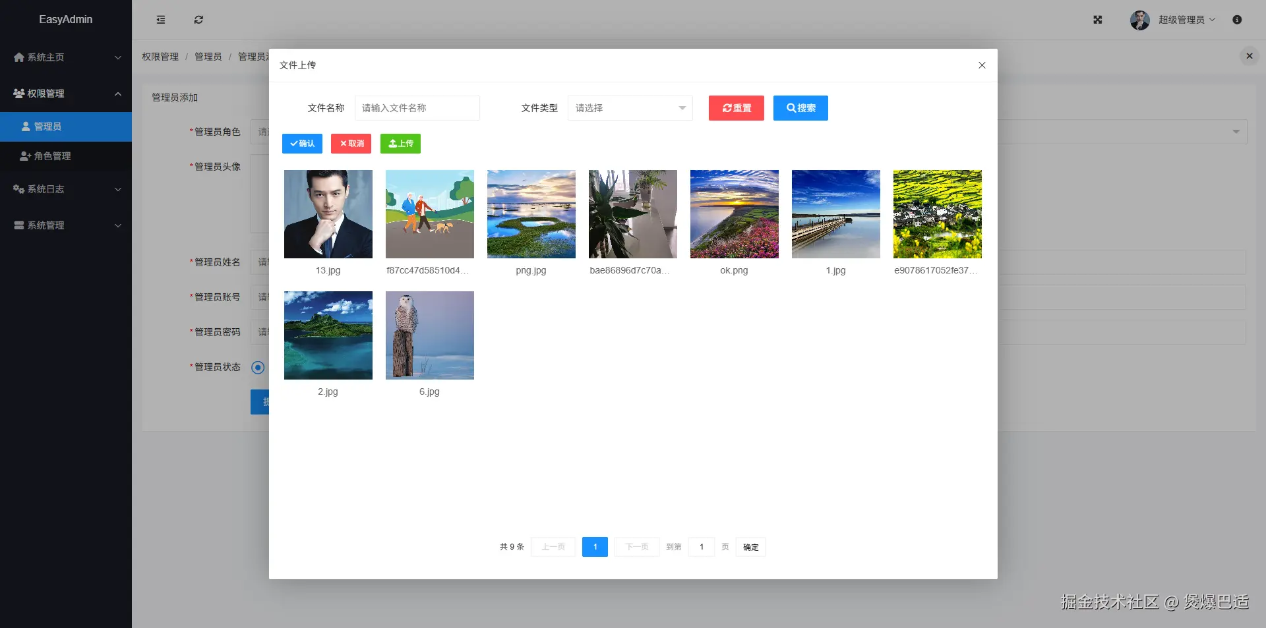Viewport: 1266px width, 628px height.
Task: Click the 2.jpg file name label
Action: (x=328, y=391)
